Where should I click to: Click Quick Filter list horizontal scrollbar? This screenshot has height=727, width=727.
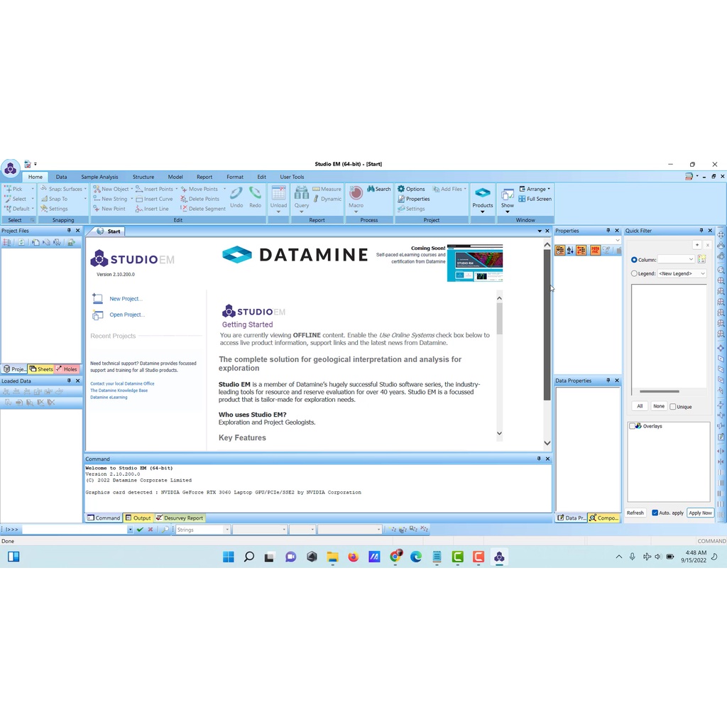(x=660, y=391)
